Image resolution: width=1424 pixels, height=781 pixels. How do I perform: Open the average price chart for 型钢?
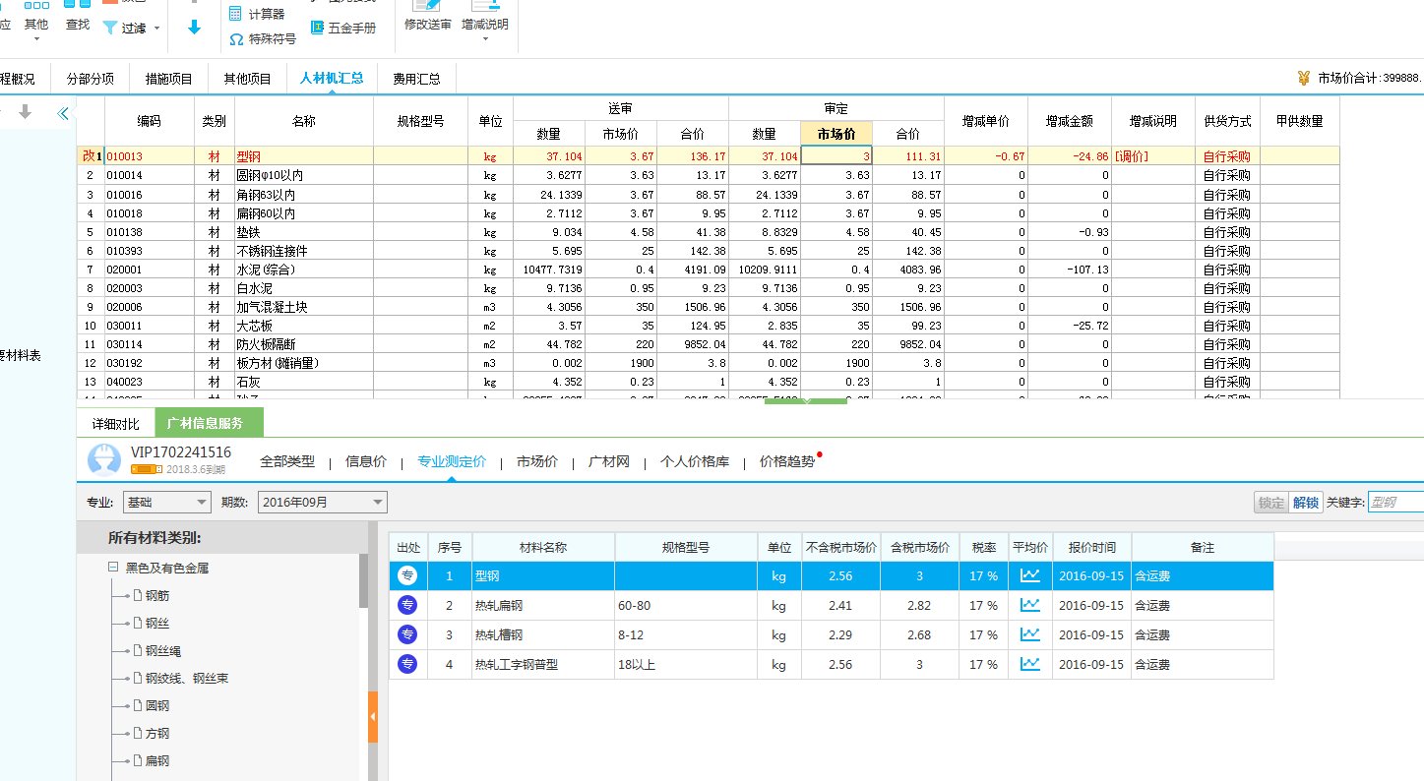tap(1030, 575)
